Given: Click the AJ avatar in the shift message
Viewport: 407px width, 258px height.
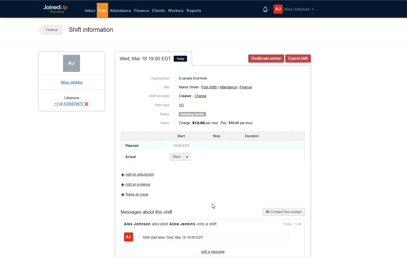Looking at the screenshot, I should point(128,237).
